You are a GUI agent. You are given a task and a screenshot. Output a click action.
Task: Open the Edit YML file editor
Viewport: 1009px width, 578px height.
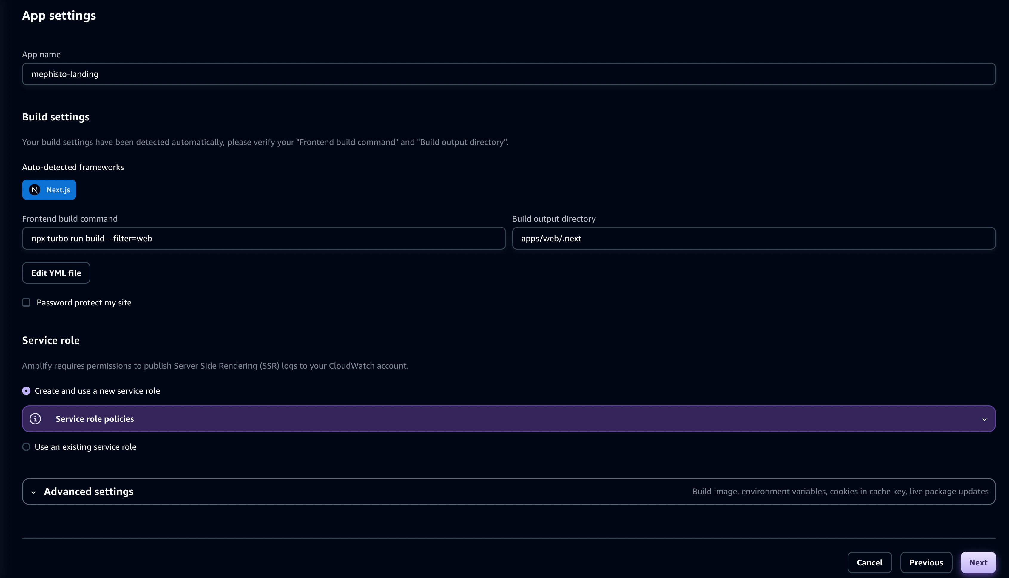click(56, 273)
